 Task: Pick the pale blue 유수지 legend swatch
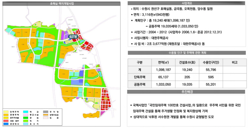(x=26, y=124)
